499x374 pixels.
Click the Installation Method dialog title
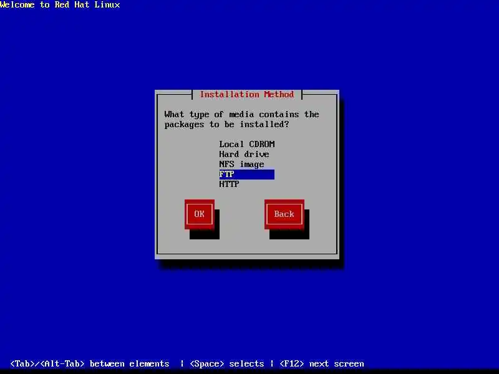[247, 95]
